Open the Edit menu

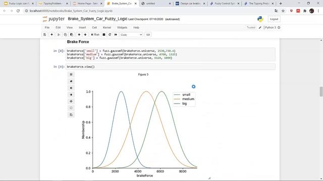coord(58,28)
